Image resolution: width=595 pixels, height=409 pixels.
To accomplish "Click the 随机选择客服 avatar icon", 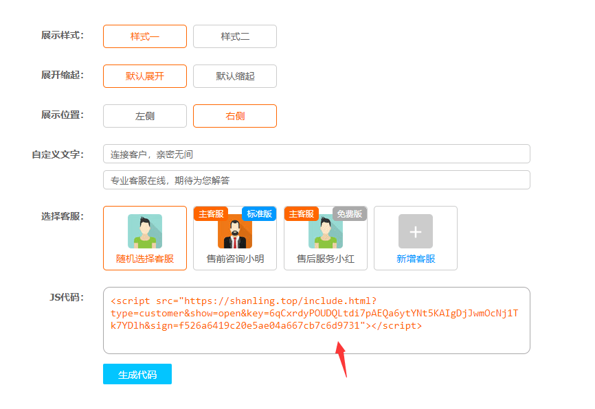I will pos(145,231).
